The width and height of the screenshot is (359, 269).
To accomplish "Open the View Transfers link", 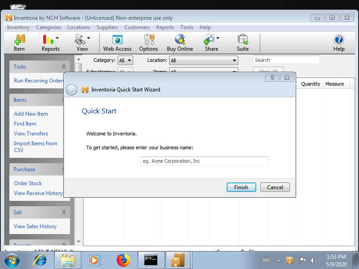I will [x=31, y=133].
